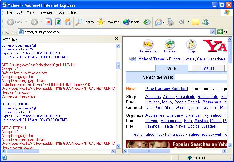
Task: Click the People Search link
Action: click(187, 102)
